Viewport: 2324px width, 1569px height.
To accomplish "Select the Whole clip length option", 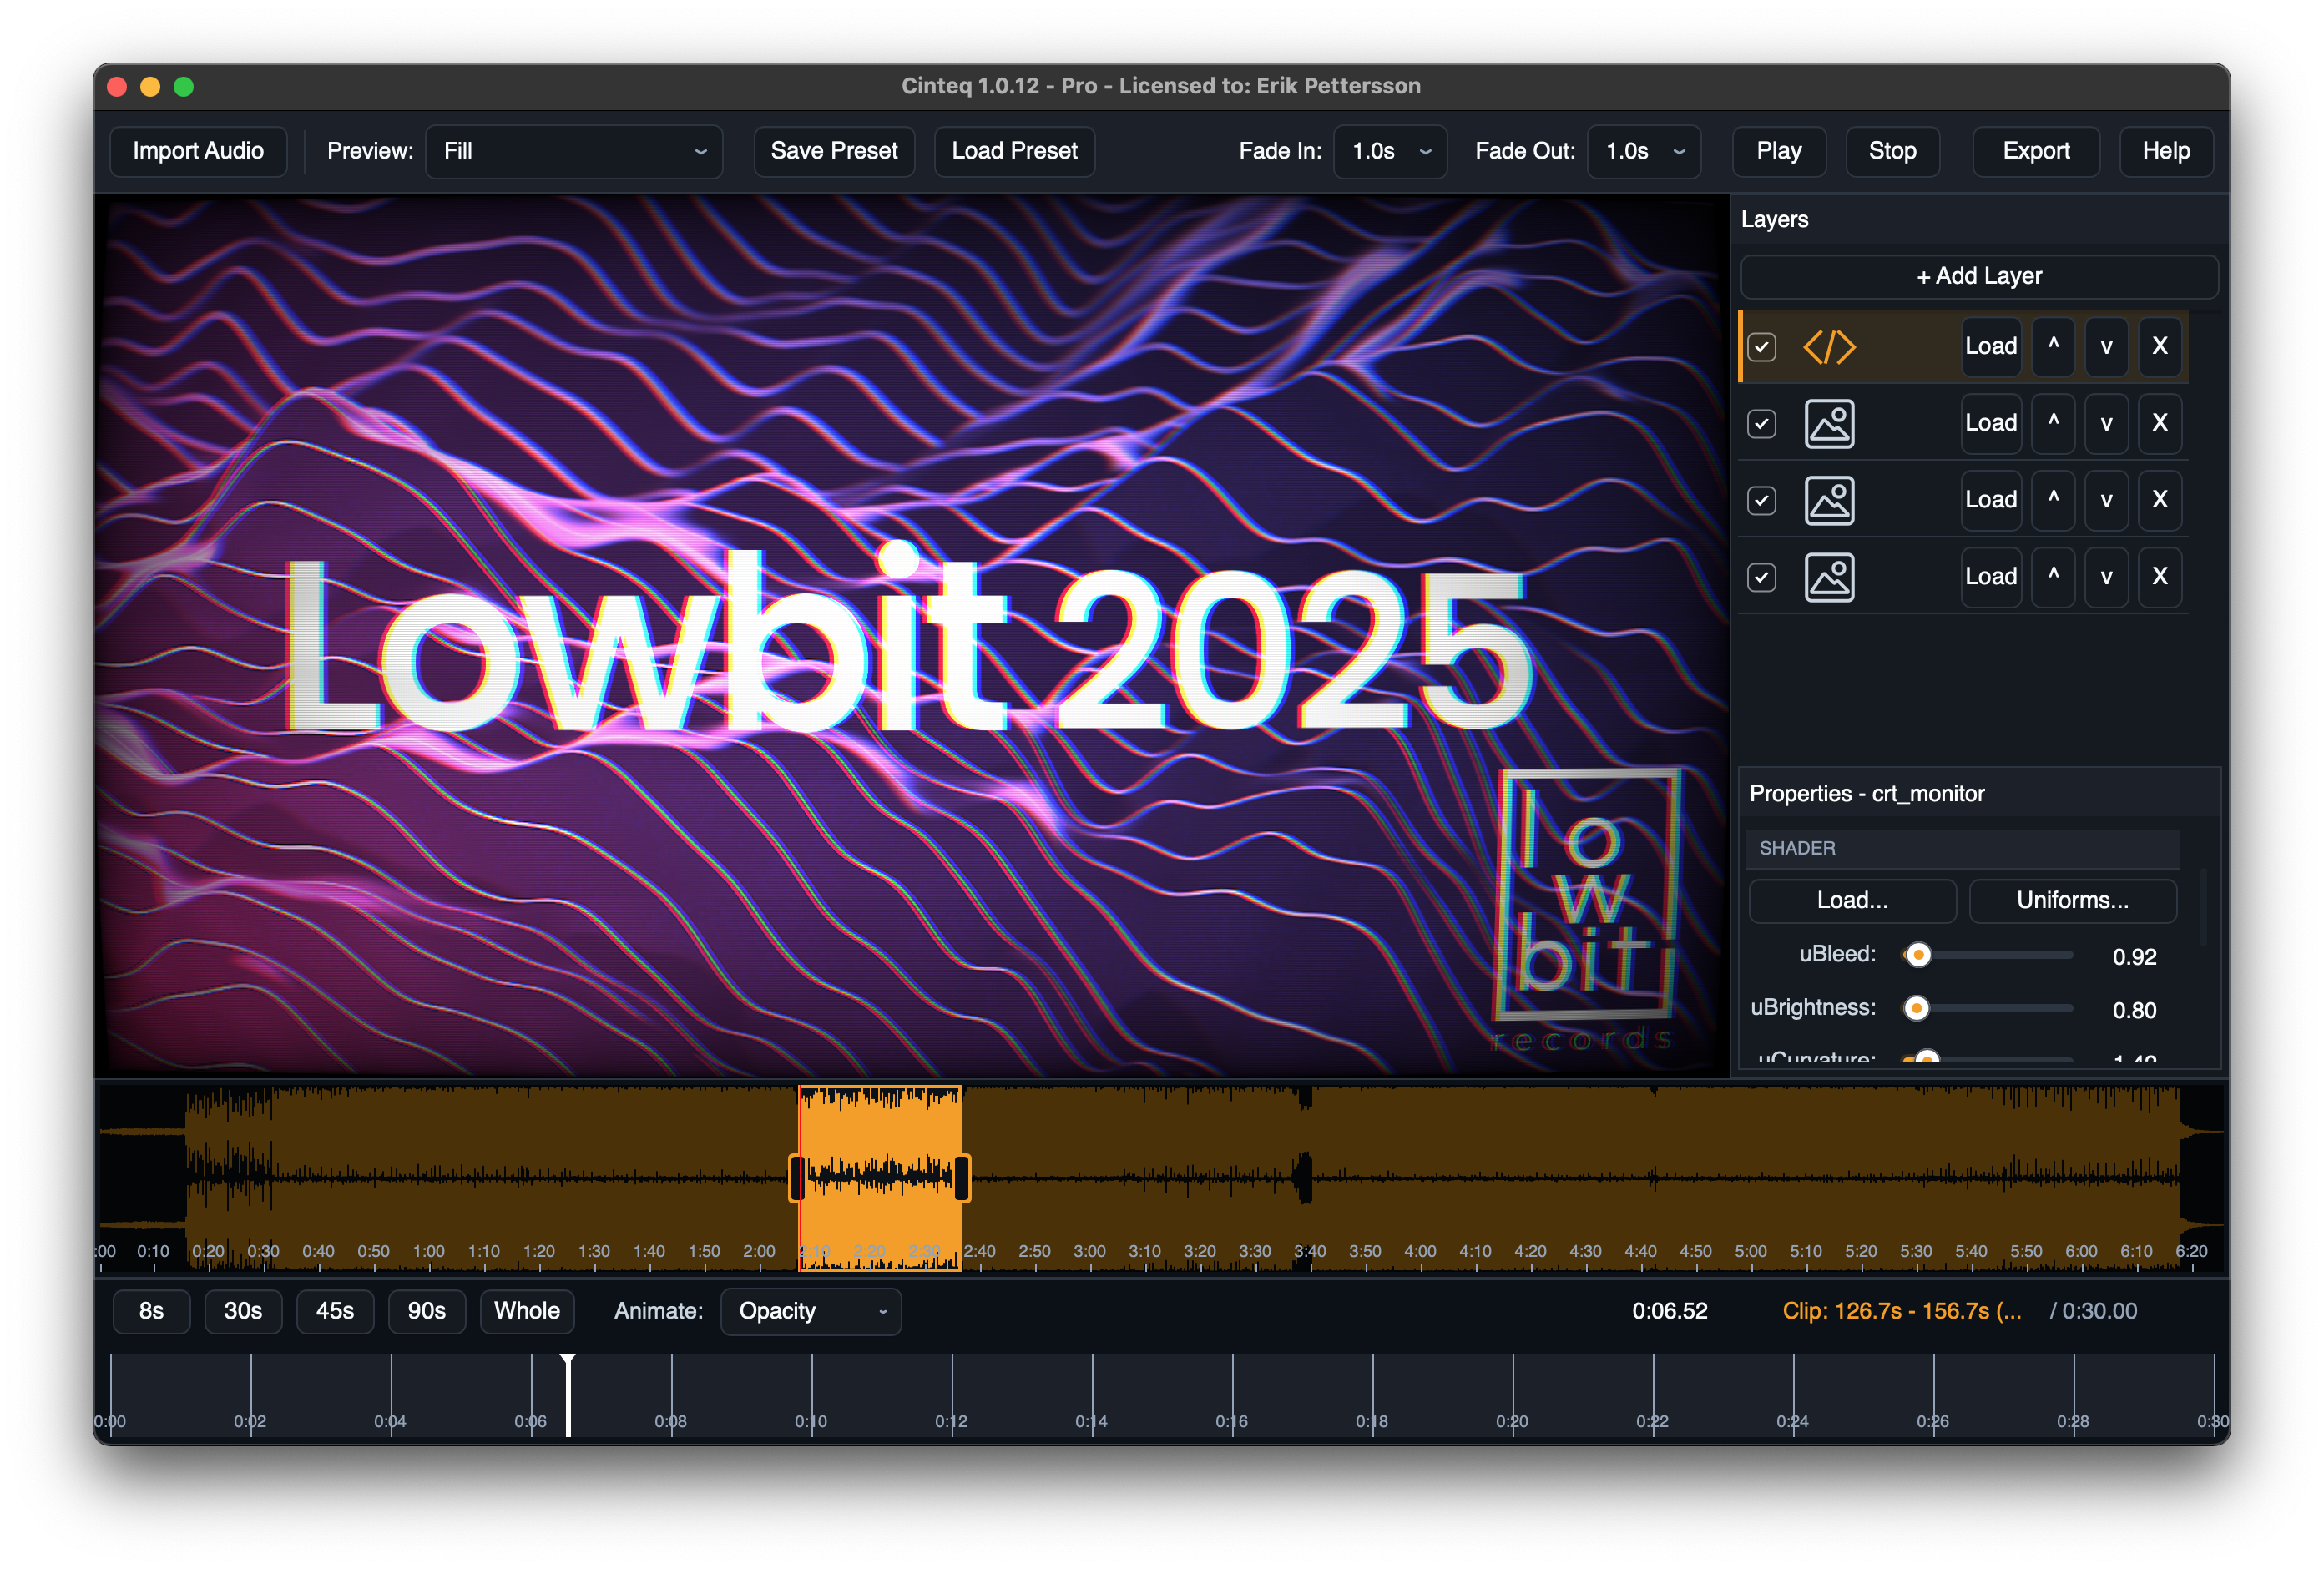I will tap(527, 1311).
